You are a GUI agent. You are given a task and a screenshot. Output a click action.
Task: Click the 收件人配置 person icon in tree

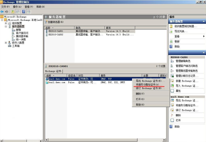point(9,42)
